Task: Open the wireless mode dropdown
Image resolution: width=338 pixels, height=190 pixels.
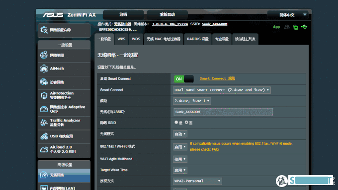Action: click(x=180, y=134)
